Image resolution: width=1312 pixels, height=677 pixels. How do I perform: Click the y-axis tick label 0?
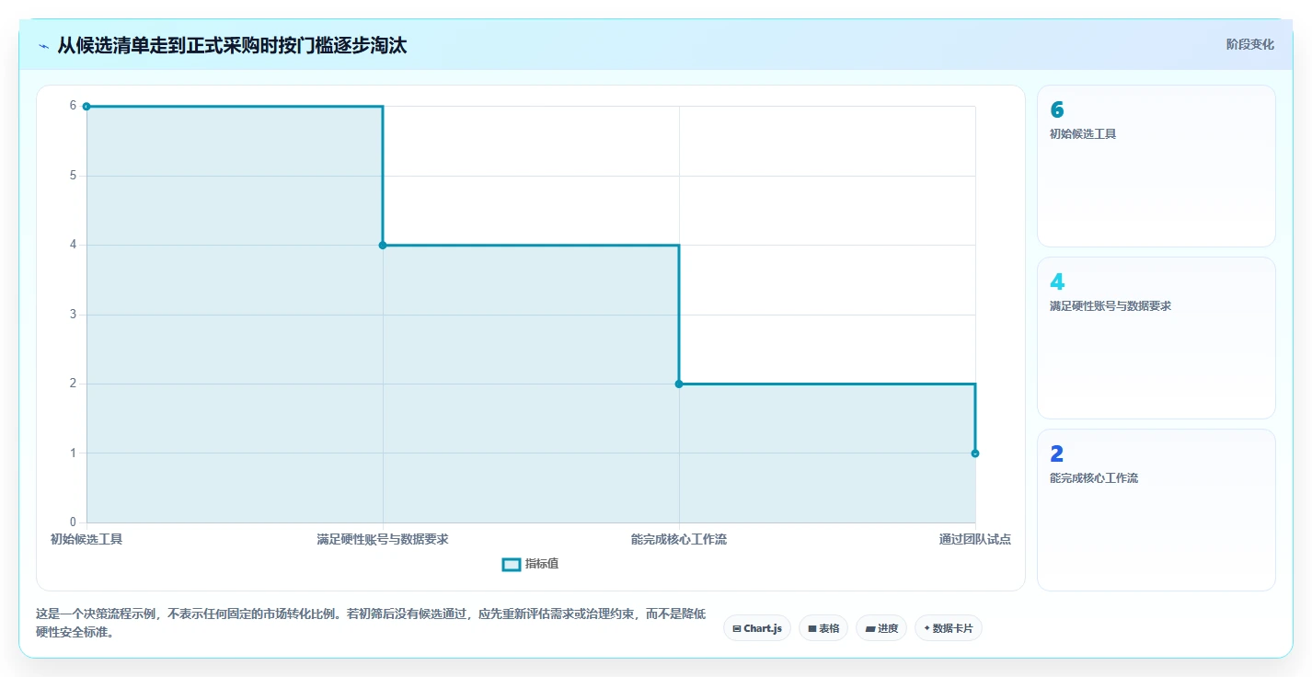pyautogui.click(x=73, y=522)
